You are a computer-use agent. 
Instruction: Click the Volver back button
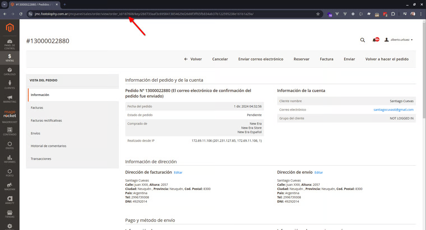click(193, 59)
